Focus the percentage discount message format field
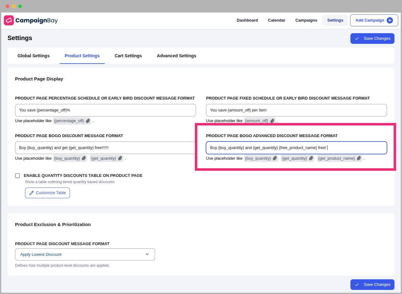The height and width of the screenshot is (294, 402). point(105,110)
